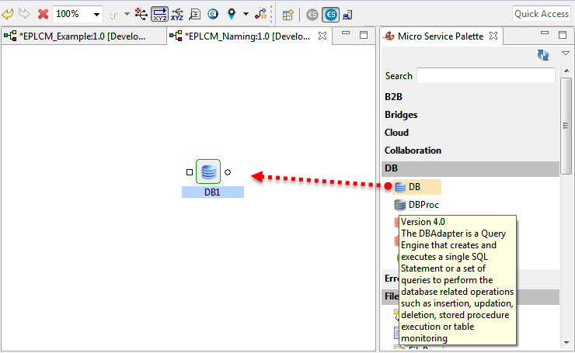This screenshot has width=575, height=353.
Task: Select the DB adapter item in palette
Action: tap(414, 187)
